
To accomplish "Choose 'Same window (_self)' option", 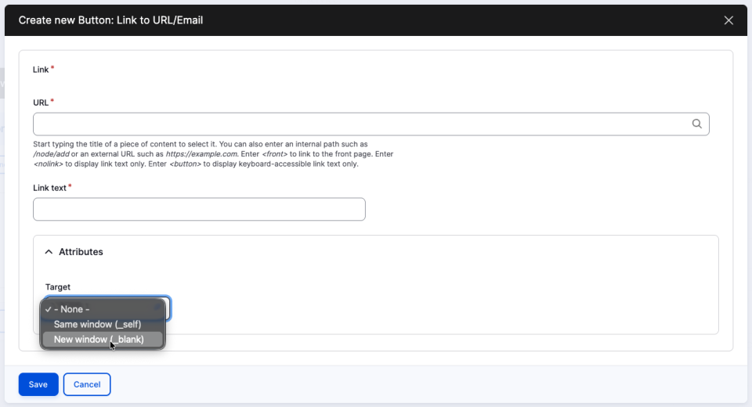I will tap(103, 325).
